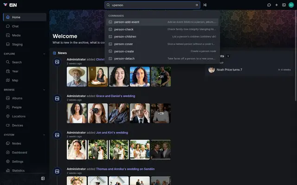Viewport: 297px width, 185px height.
Task: Open Map in the sidebar
Action: (x=25, y=80)
